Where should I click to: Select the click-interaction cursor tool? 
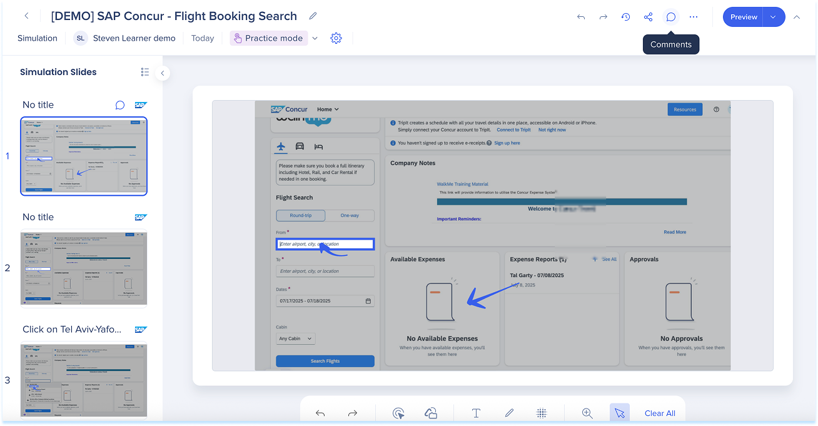398,413
